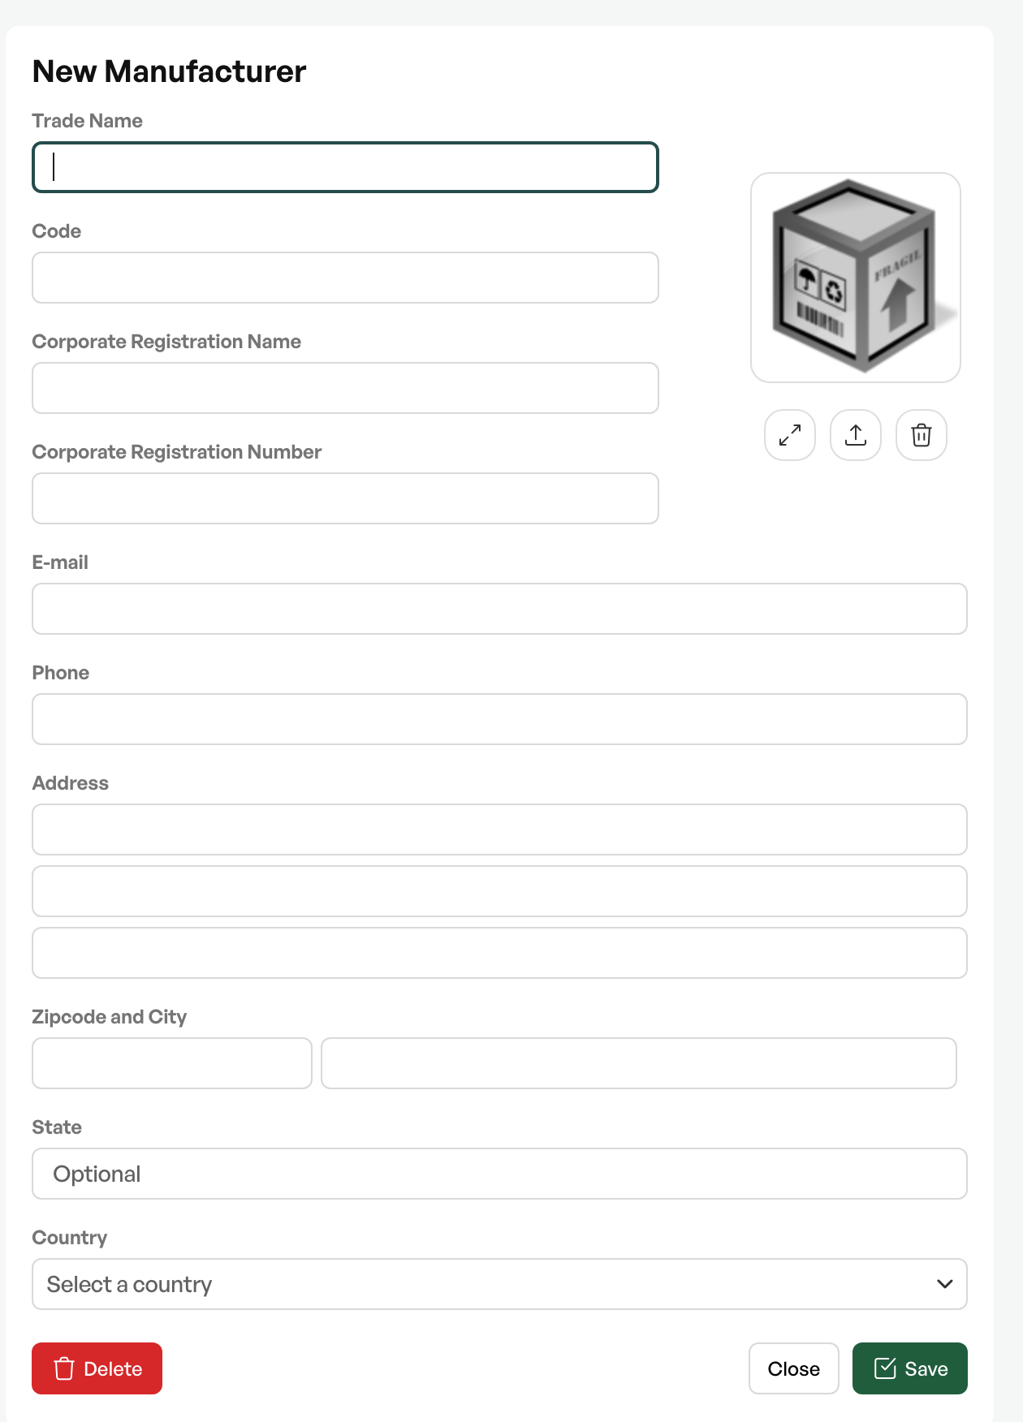Click the expand image fullscreen icon
Screen dimensions: 1023x1422
[790, 435]
